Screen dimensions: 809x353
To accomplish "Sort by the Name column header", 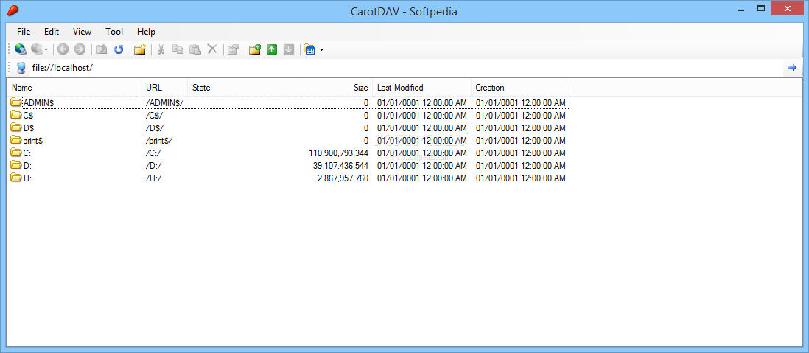I will pos(74,88).
